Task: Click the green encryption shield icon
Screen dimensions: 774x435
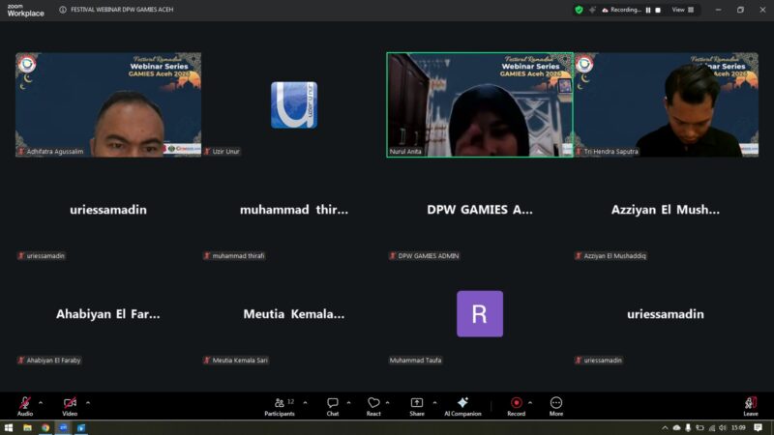Action: [579, 10]
